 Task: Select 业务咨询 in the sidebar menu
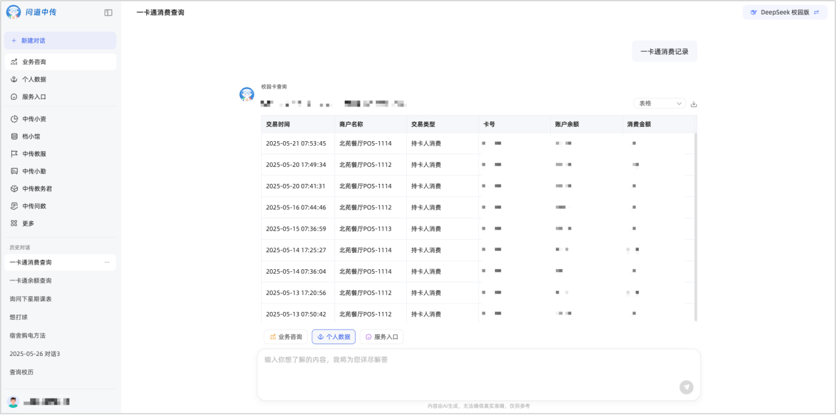pyautogui.click(x=34, y=62)
